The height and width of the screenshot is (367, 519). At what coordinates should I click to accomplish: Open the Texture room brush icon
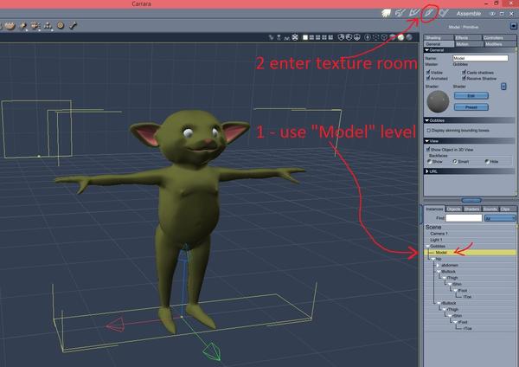[429, 13]
